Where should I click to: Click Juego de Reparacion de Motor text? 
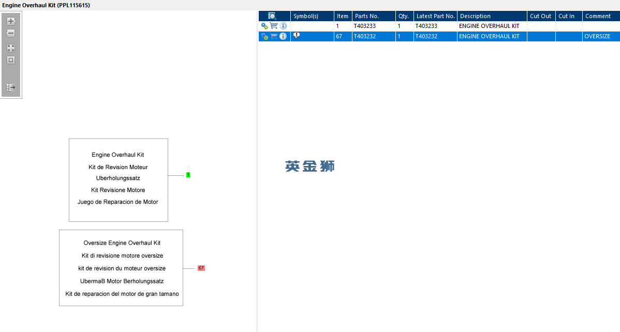[x=118, y=202]
